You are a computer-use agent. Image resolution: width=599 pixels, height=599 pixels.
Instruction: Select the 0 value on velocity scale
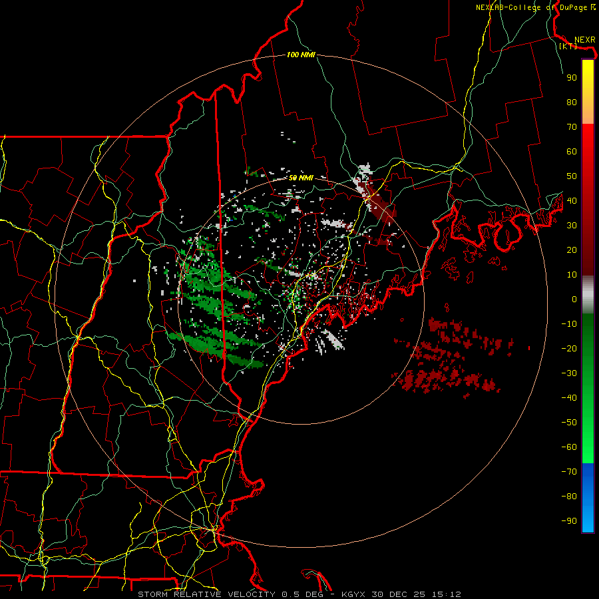[574, 299]
